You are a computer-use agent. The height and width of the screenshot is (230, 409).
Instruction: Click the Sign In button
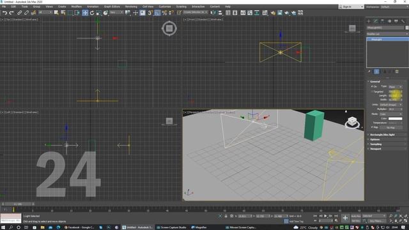[351, 7]
